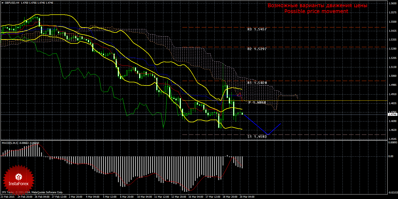398x199 pixels.
Task: Click the S1 1.4583 support label
Action: (257, 136)
